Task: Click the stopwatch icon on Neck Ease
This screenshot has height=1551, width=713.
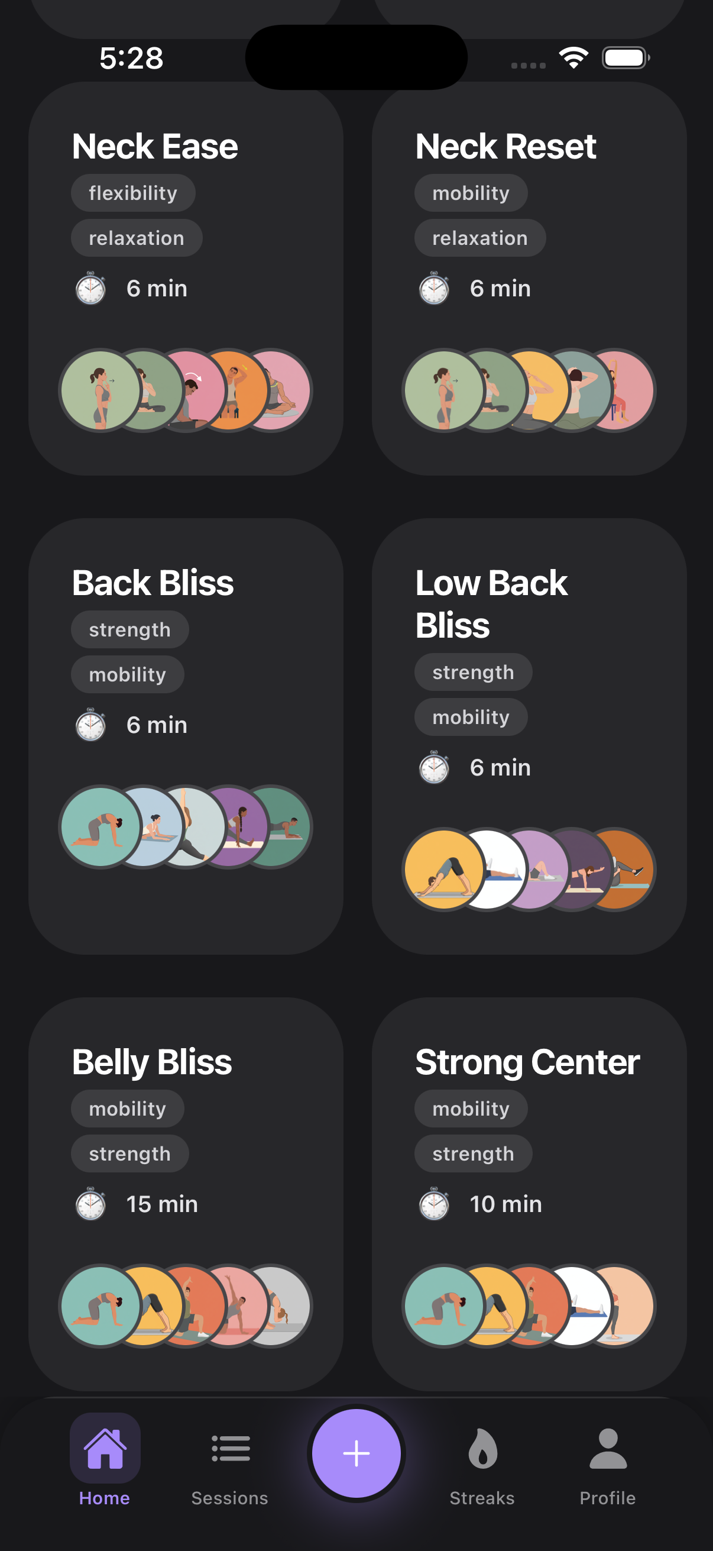Action: tap(91, 289)
